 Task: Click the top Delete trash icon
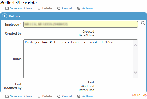39,8
